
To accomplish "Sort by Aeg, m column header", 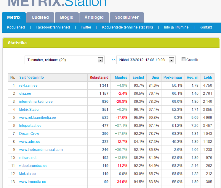I will click(193, 78).
